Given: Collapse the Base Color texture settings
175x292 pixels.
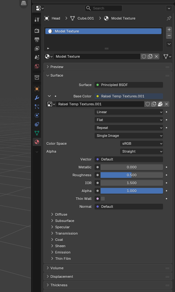Looking at the screenshot, I should tap(49, 96).
